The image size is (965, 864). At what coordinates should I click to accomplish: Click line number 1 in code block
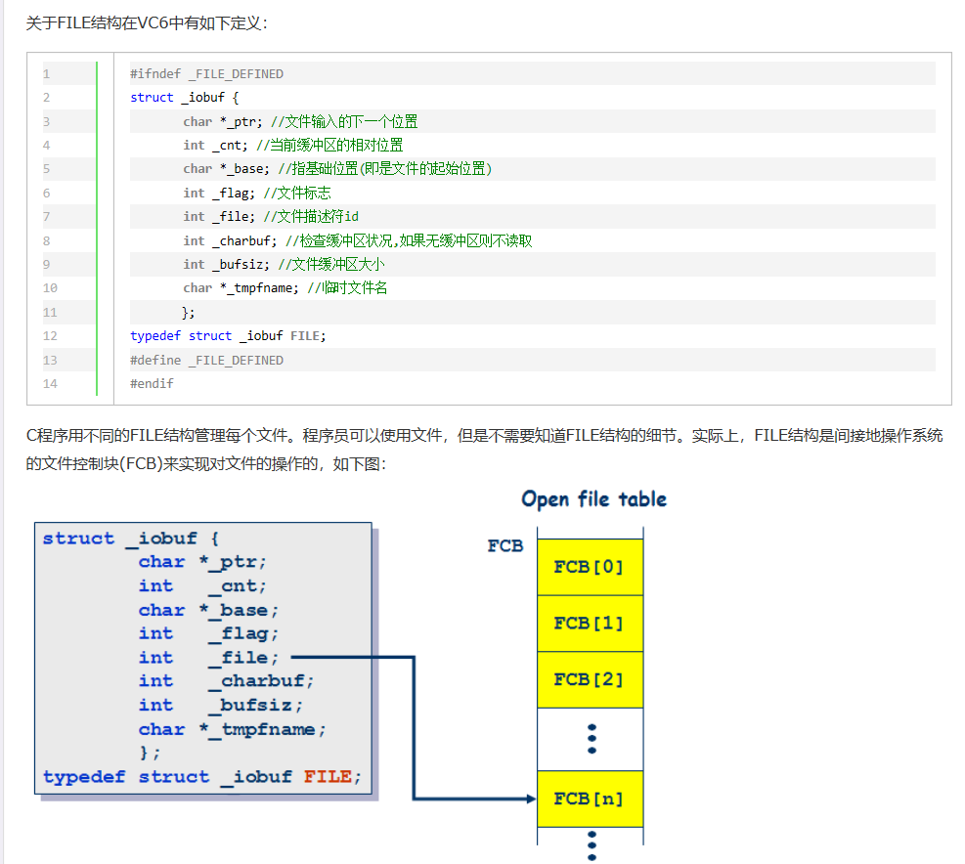pyautogui.click(x=46, y=74)
